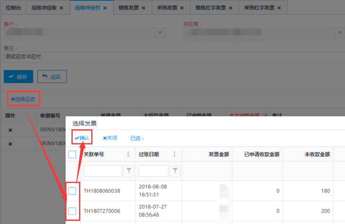Open column menu dots for 关联单号
The width and height of the screenshot is (345, 224).
(x=128, y=154)
